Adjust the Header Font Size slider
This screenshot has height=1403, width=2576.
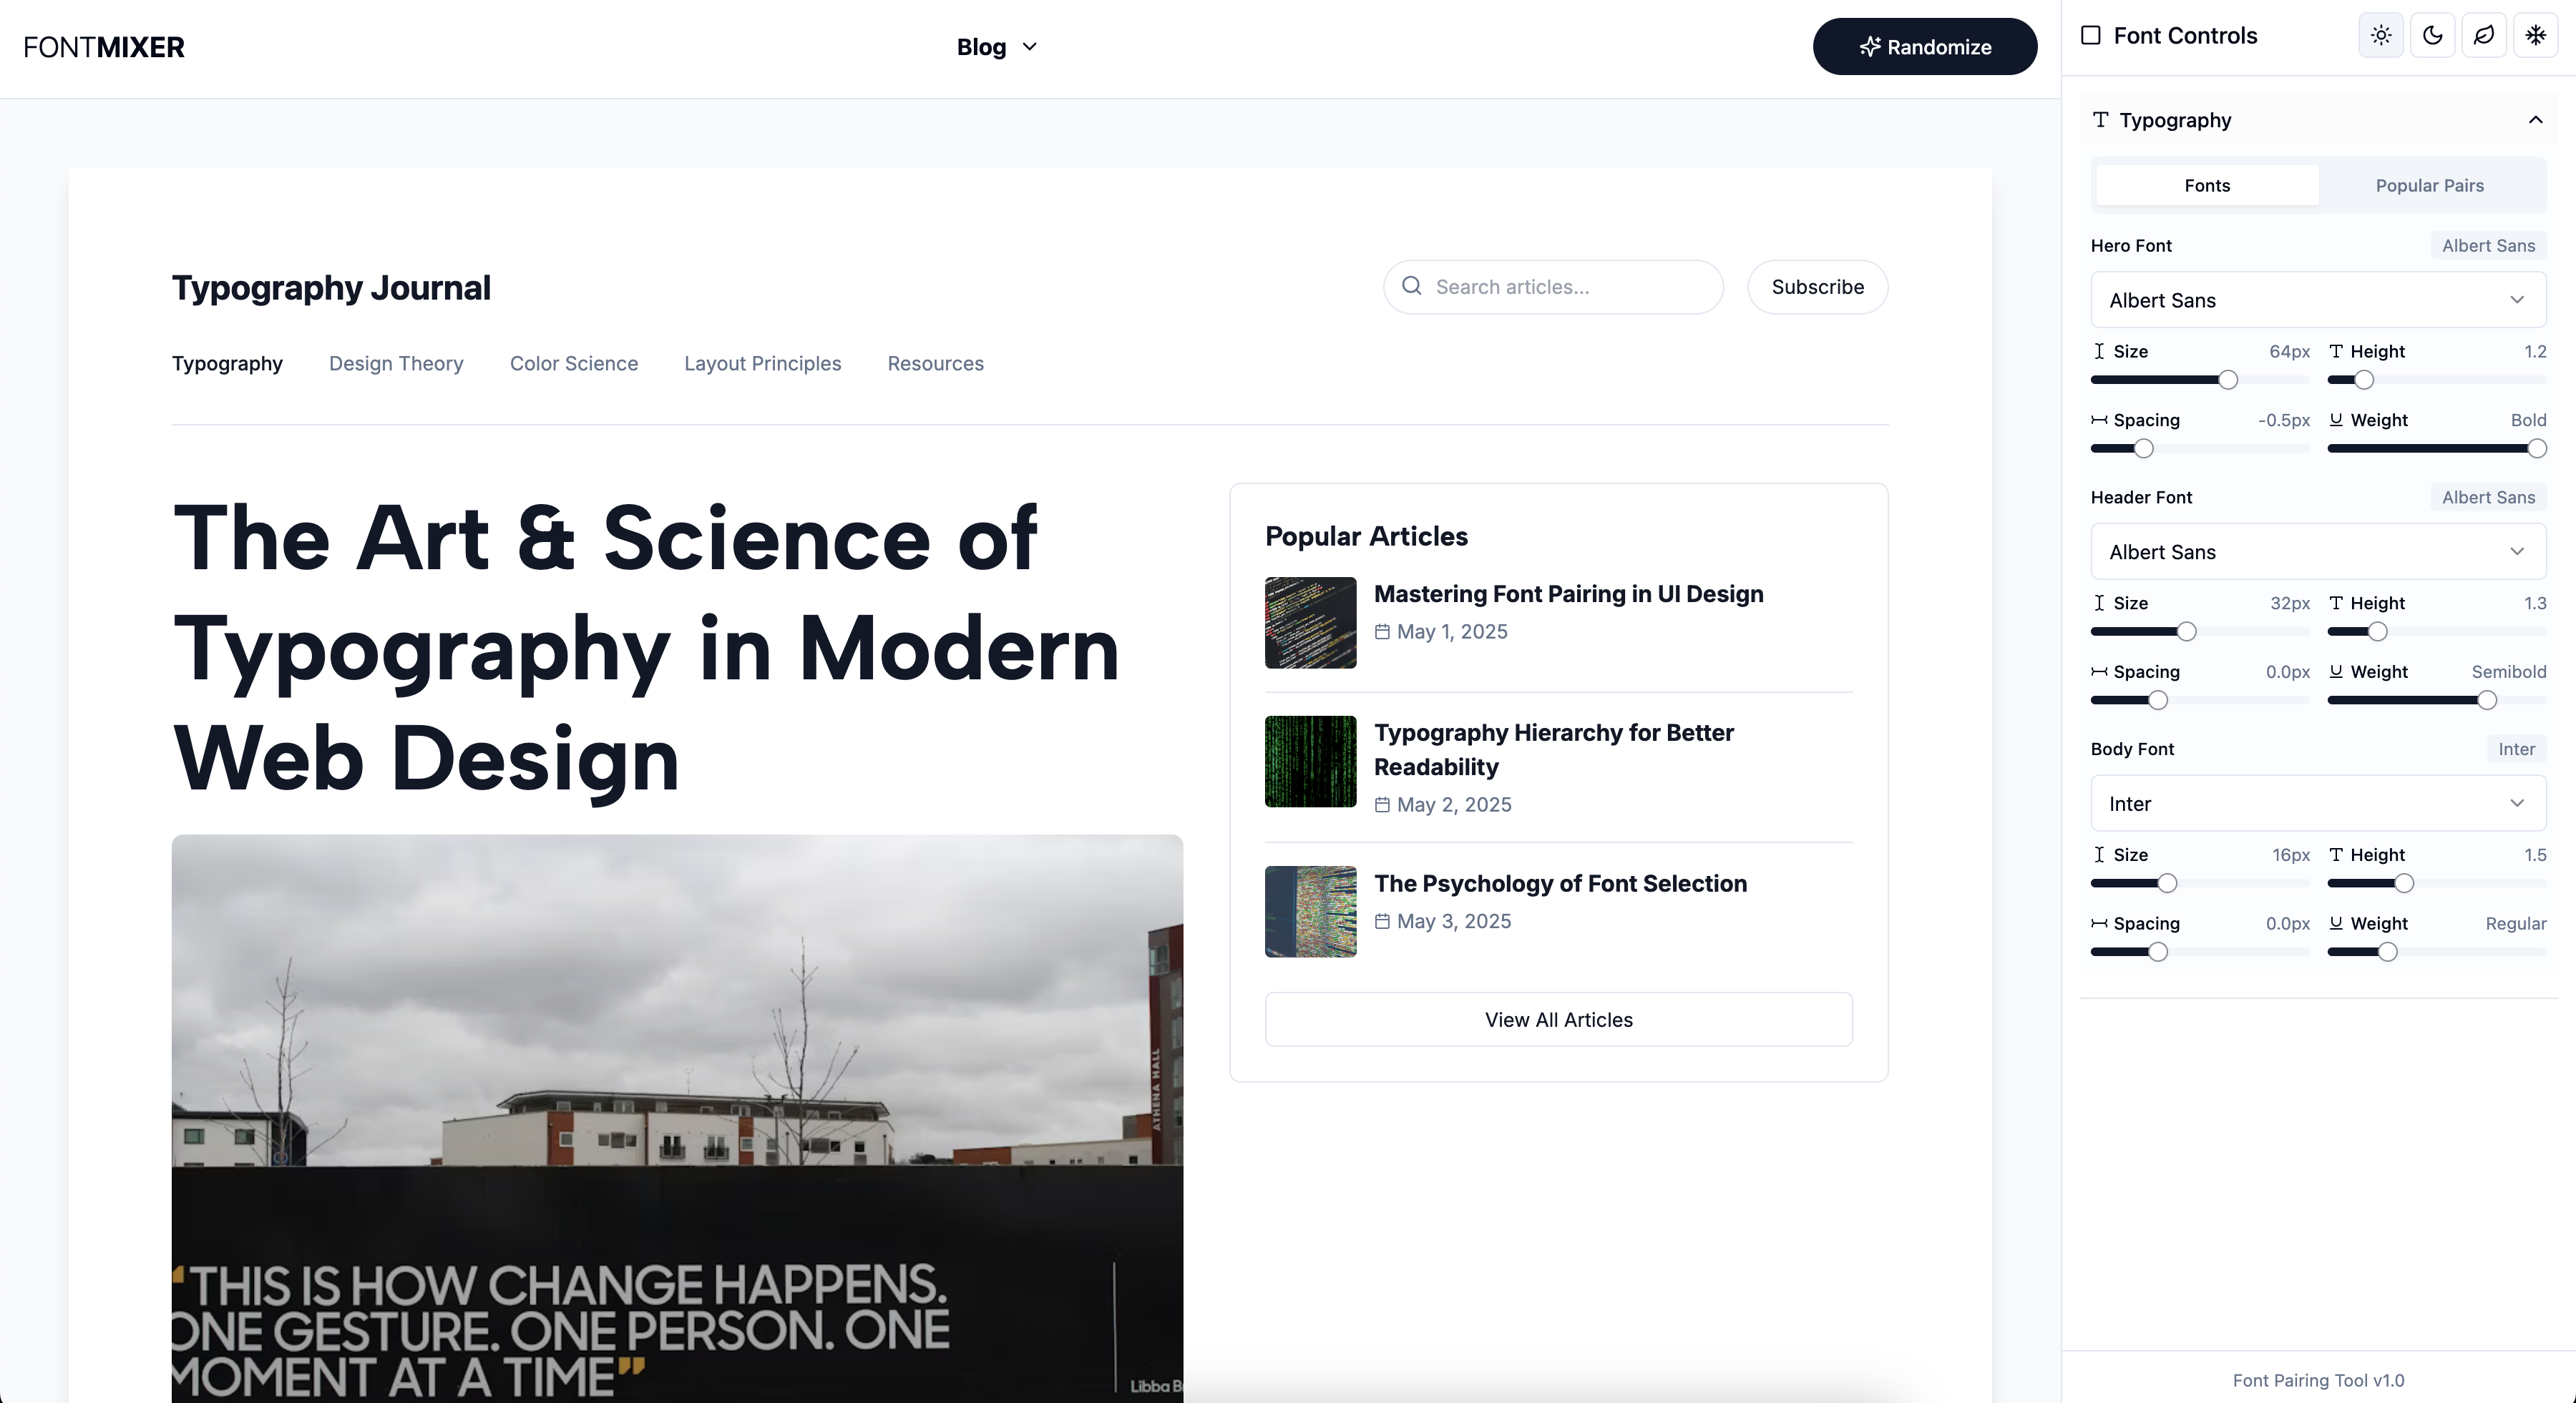(x=2200, y=631)
